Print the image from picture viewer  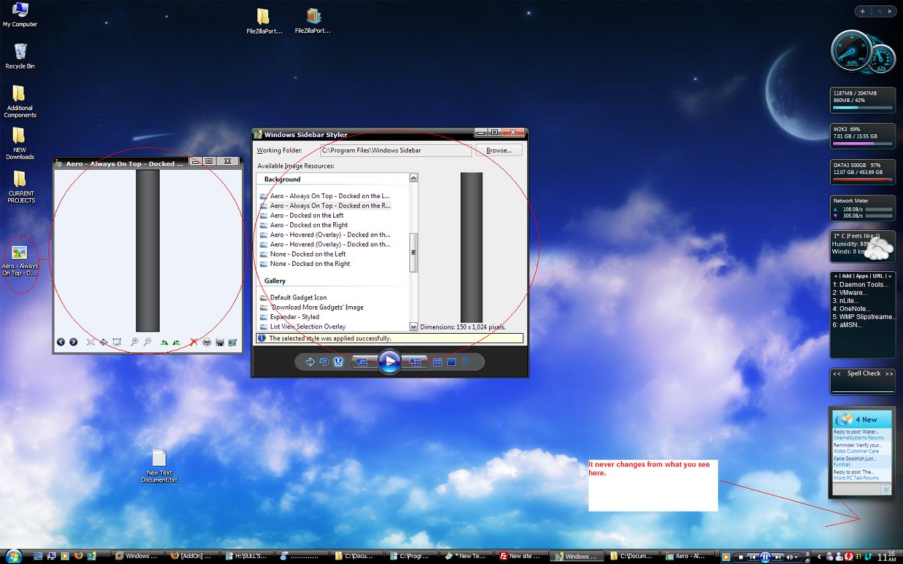click(x=207, y=342)
